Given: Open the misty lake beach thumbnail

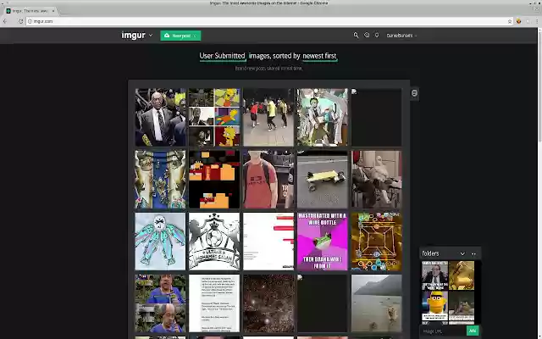Looking at the screenshot, I should (x=376, y=303).
